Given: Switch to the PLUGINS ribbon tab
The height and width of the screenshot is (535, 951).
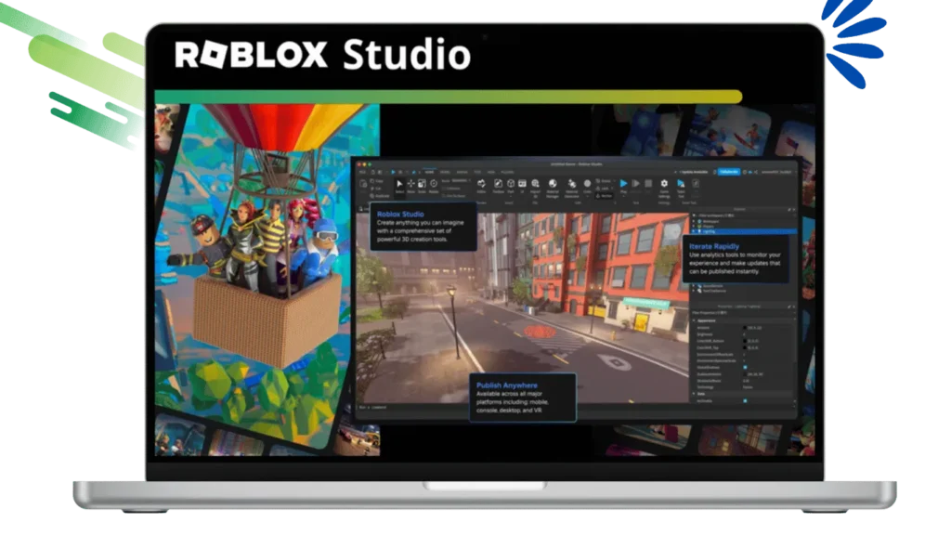Looking at the screenshot, I should pos(508,172).
